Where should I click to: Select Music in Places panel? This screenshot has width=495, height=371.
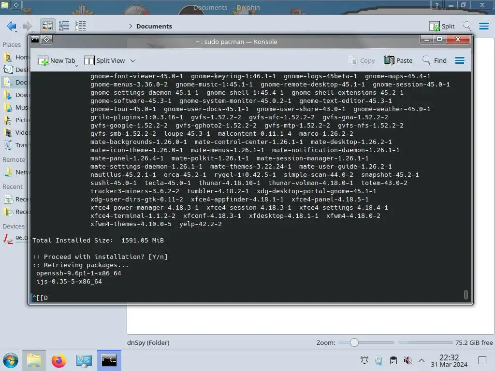(16, 107)
